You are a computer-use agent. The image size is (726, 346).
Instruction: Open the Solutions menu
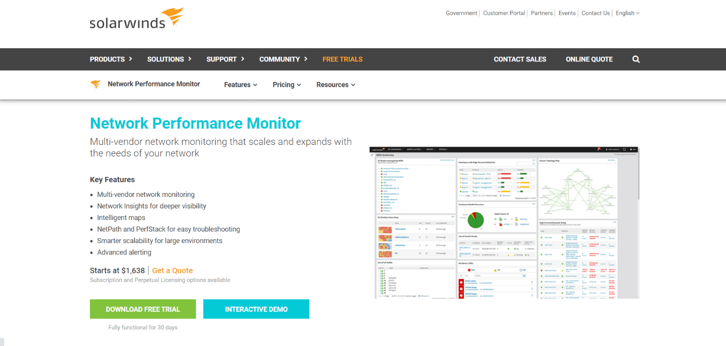(x=169, y=59)
